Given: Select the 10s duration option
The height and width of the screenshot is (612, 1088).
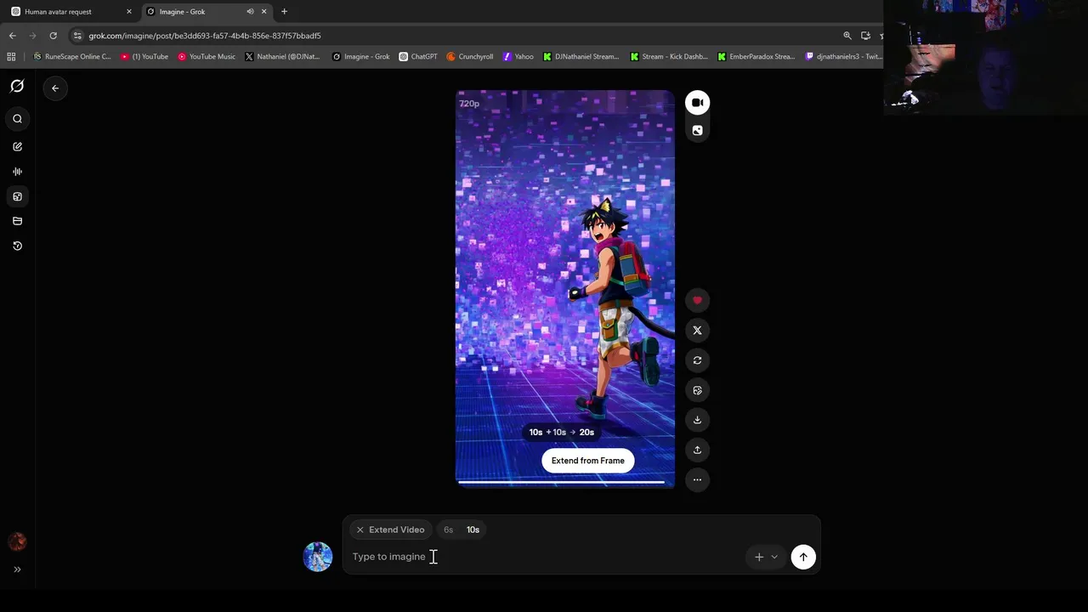Looking at the screenshot, I should (473, 530).
